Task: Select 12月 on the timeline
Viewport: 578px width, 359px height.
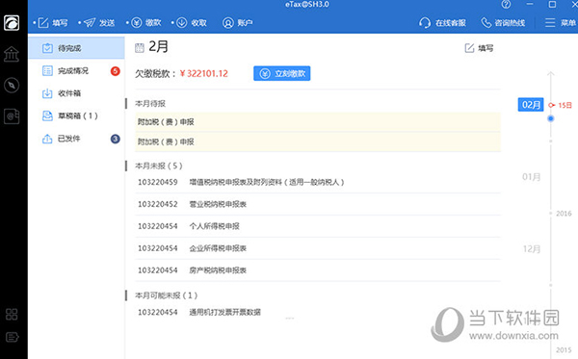Action: (532, 249)
